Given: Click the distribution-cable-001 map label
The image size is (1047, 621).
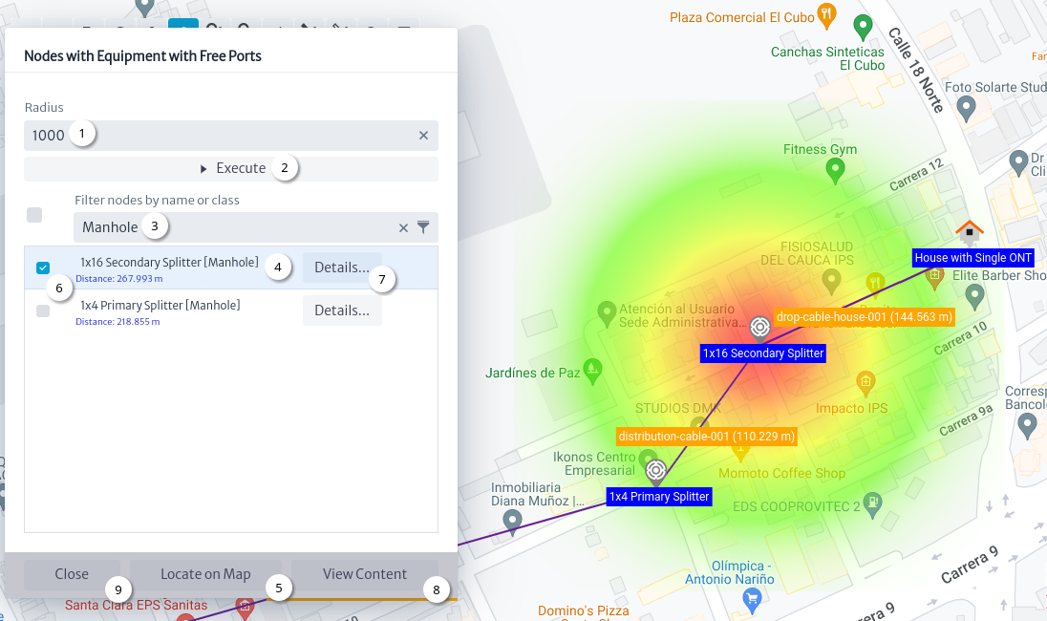Looking at the screenshot, I should (707, 437).
